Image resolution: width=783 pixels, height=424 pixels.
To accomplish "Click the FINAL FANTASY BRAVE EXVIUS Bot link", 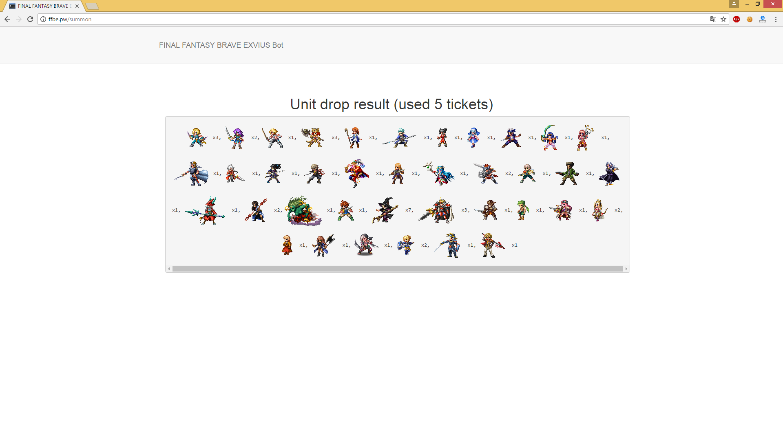I will (221, 45).
